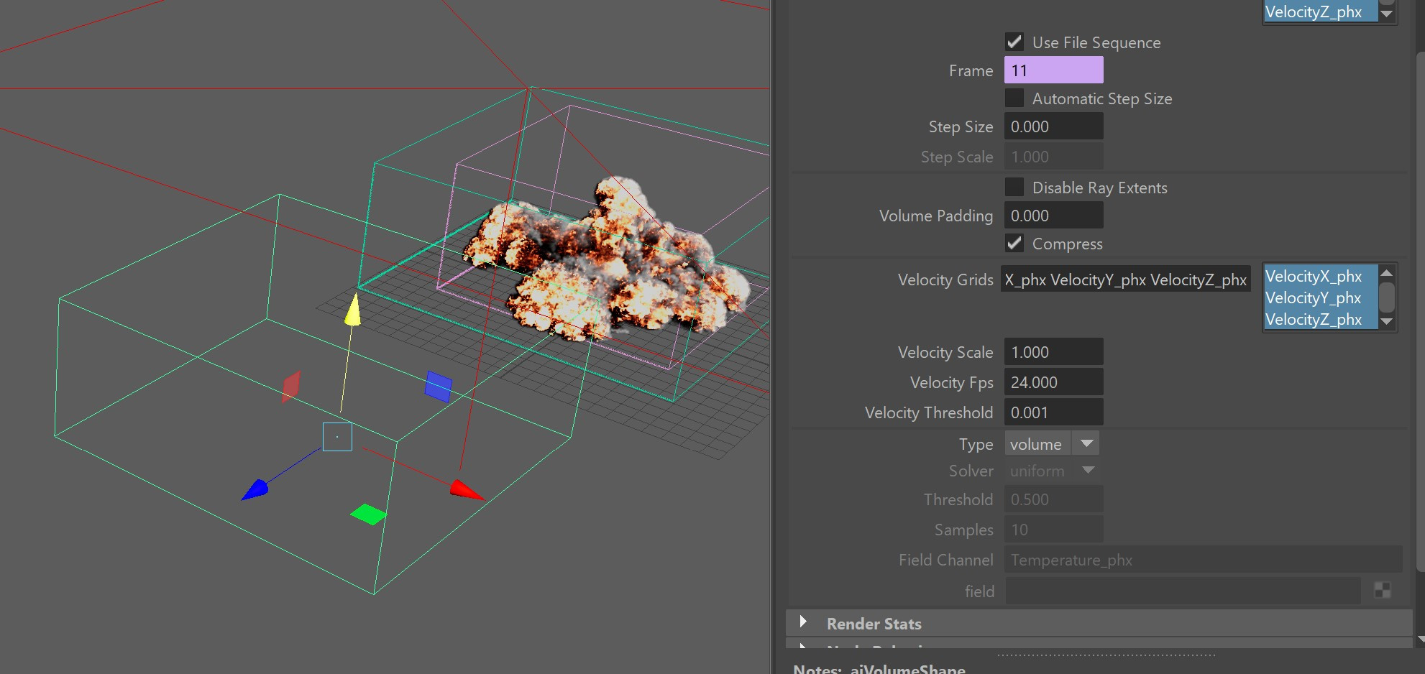Enable the Disable Ray Extents checkbox
The image size is (1425, 674).
click(1014, 188)
